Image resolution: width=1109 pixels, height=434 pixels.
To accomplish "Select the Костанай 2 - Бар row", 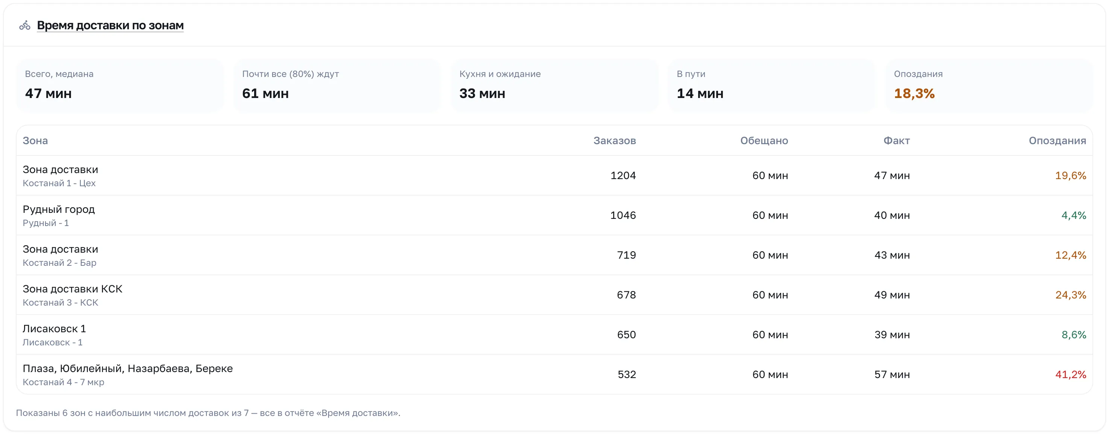I will click(x=554, y=255).
